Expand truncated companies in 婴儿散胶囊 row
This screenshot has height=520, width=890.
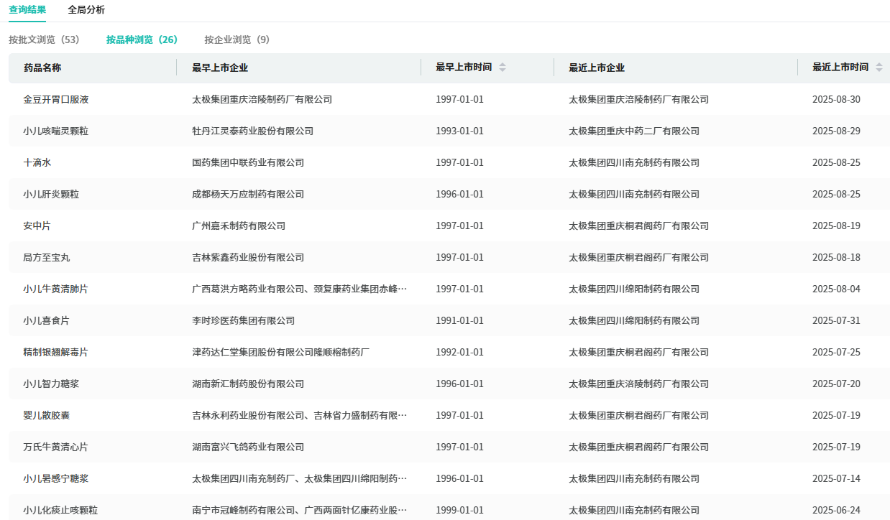[299, 415]
